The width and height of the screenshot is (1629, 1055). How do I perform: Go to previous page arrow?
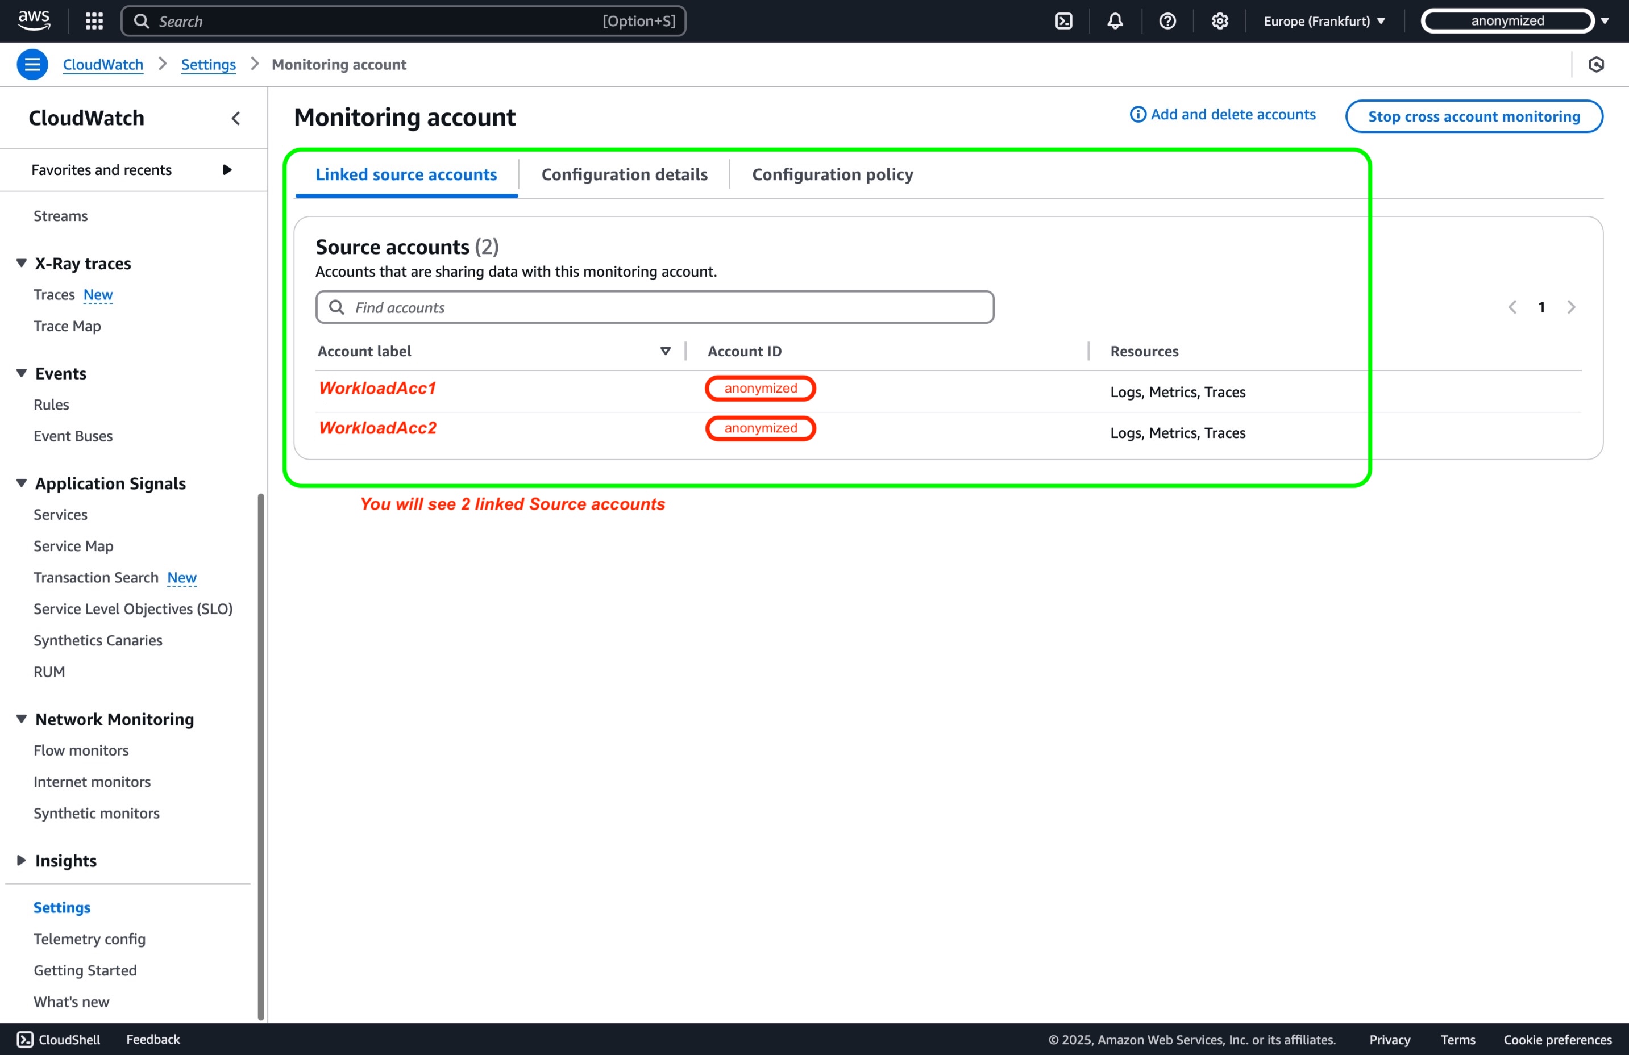1512,307
